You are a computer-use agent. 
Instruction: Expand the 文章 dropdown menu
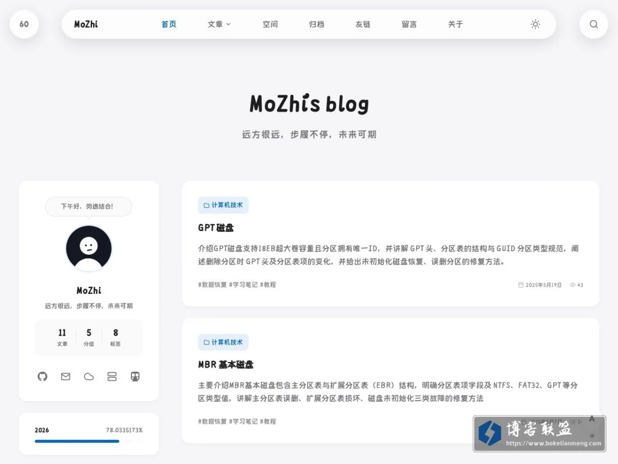click(x=219, y=24)
